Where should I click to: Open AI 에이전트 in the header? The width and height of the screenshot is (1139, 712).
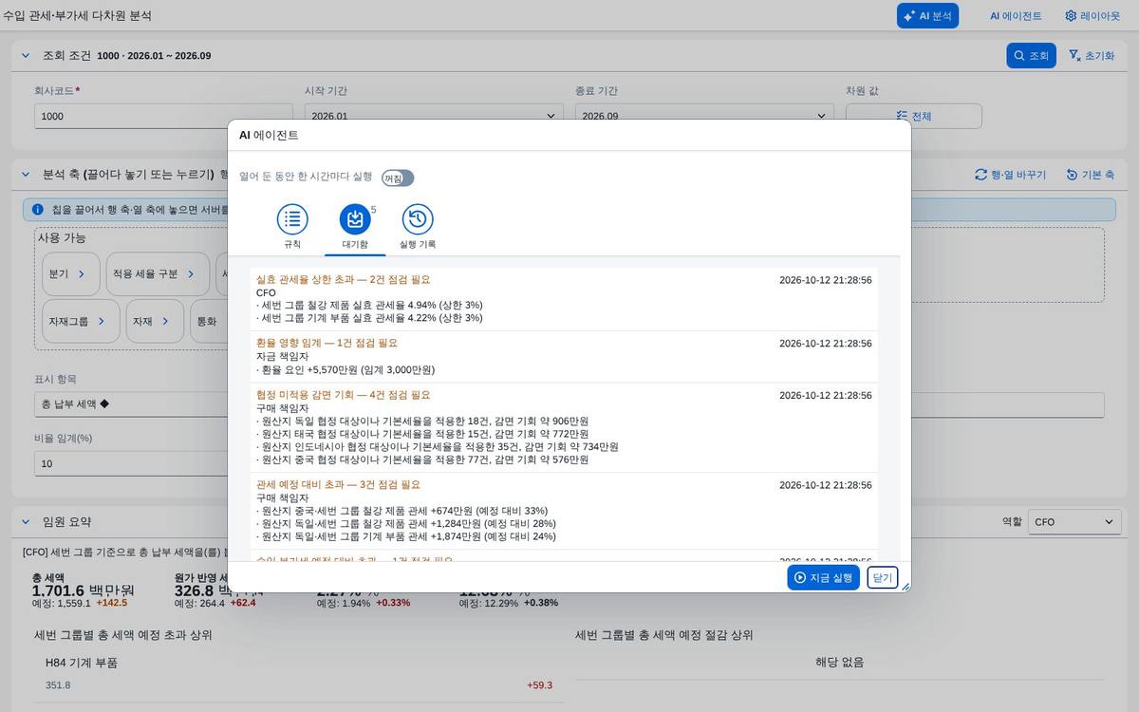[x=1016, y=16]
